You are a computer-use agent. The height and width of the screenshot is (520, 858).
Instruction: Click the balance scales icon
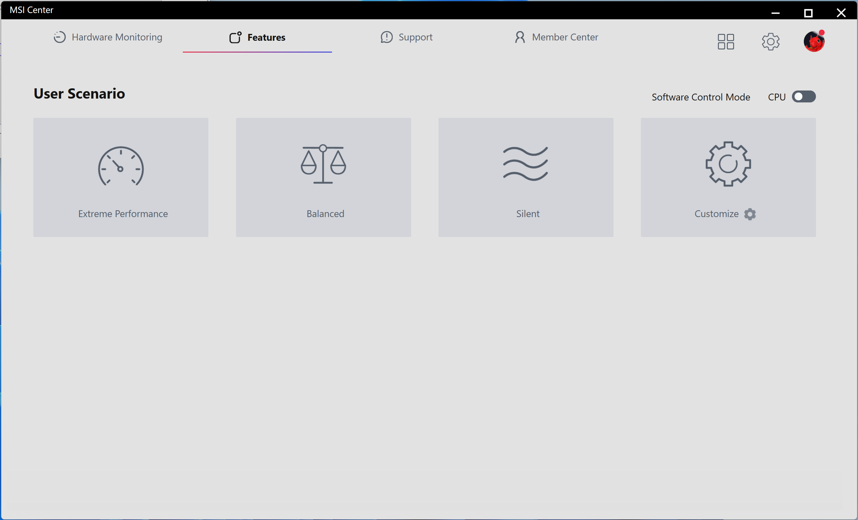click(x=323, y=164)
